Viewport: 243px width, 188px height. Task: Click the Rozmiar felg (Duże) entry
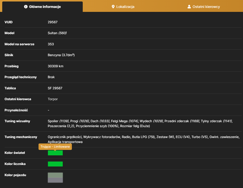pyautogui.click(x=135, y=126)
